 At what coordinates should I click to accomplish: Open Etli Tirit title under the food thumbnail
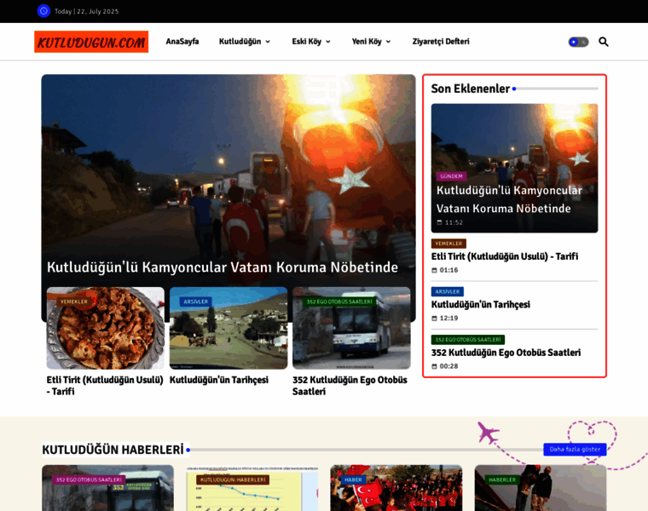105,386
